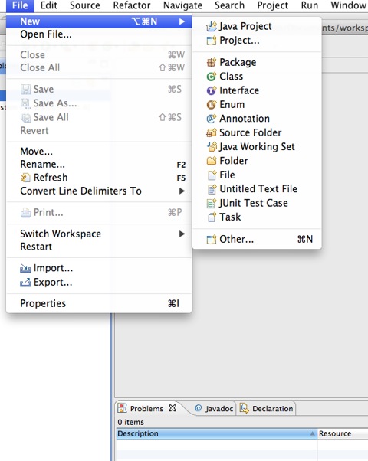Switch to the Javadoc tab
Image resolution: width=368 pixels, height=461 pixels.
pos(214,408)
